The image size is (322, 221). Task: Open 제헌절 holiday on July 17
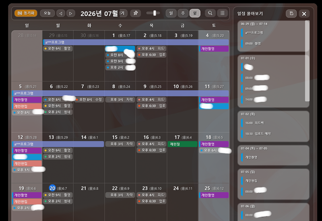[183, 144]
